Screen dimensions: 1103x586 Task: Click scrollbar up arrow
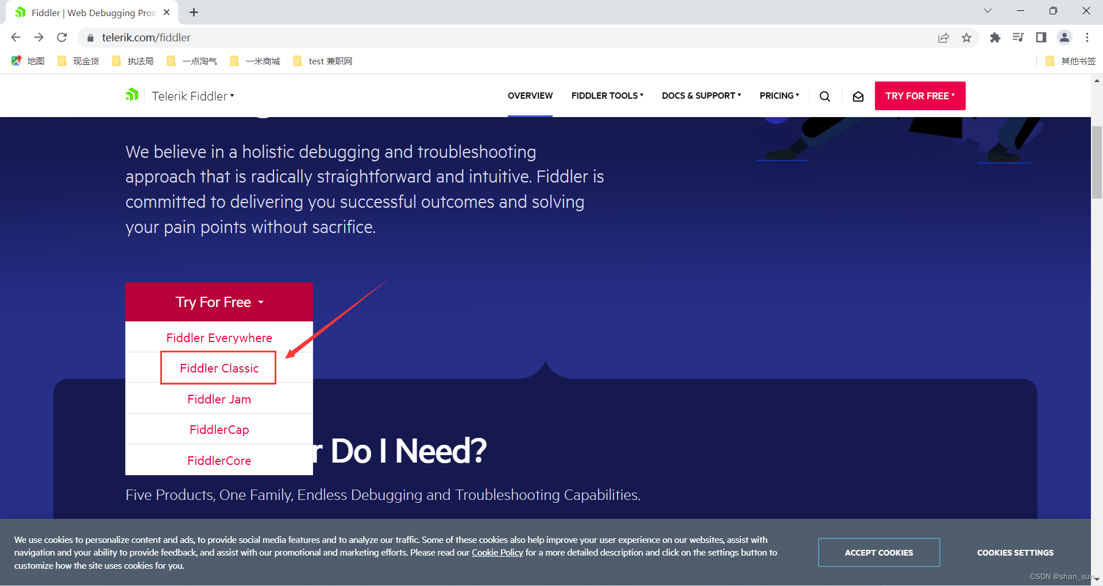(x=1097, y=81)
